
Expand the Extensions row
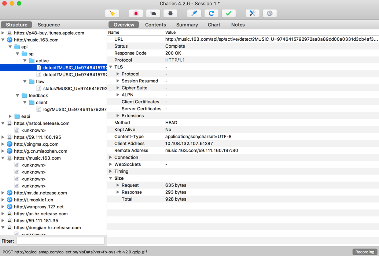[x=118, y=116]
